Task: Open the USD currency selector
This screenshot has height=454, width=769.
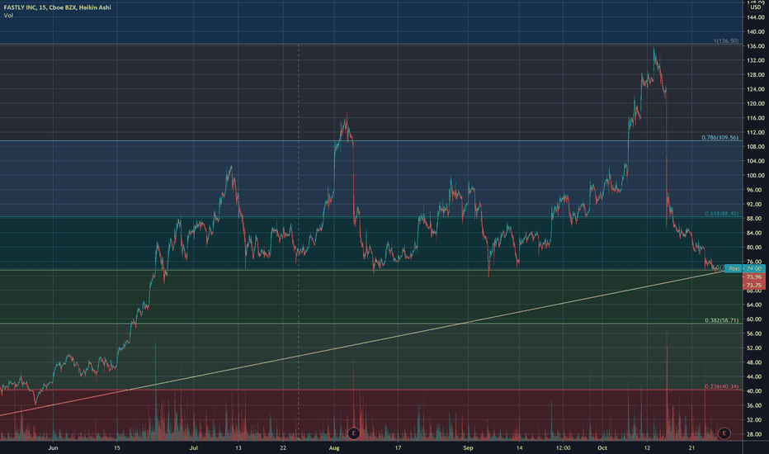Action: tap(756, 7)
